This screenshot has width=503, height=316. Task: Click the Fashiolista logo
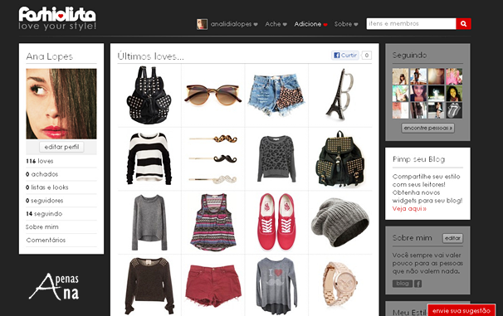(57, 18)
